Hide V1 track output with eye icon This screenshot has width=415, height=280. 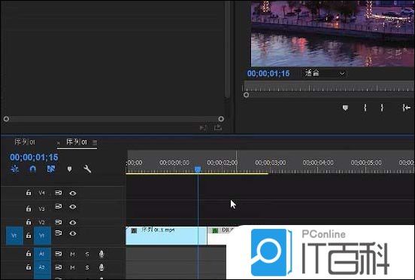click(x=73, y=233)
